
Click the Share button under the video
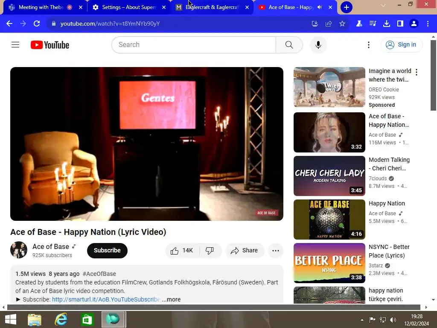(244, 250)
